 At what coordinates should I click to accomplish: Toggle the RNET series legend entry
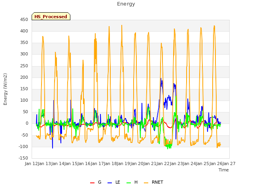[x=153, y=182]
